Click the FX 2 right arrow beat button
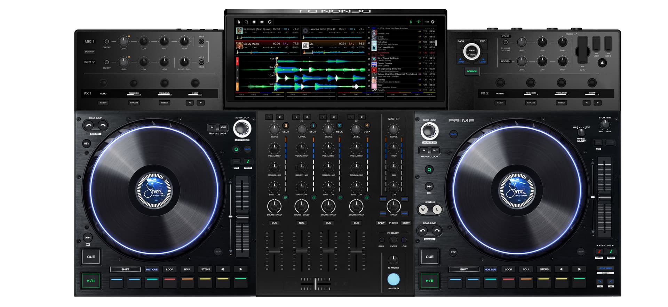This screenshot has width=668, height=307. pos(598,103)
